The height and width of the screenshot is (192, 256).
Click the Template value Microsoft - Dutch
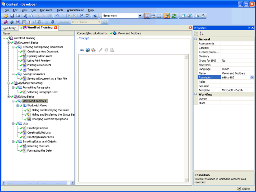coord(232,90)
